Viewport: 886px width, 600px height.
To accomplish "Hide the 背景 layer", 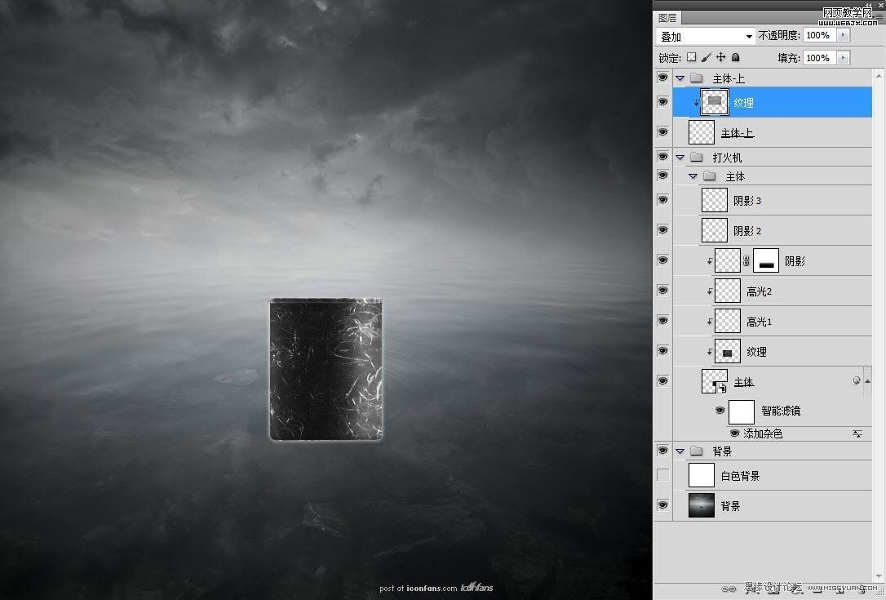I will click(662, 505).
